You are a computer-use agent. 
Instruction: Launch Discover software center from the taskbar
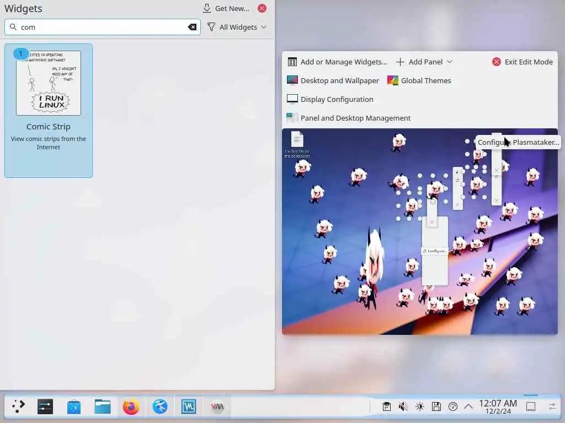74,407
